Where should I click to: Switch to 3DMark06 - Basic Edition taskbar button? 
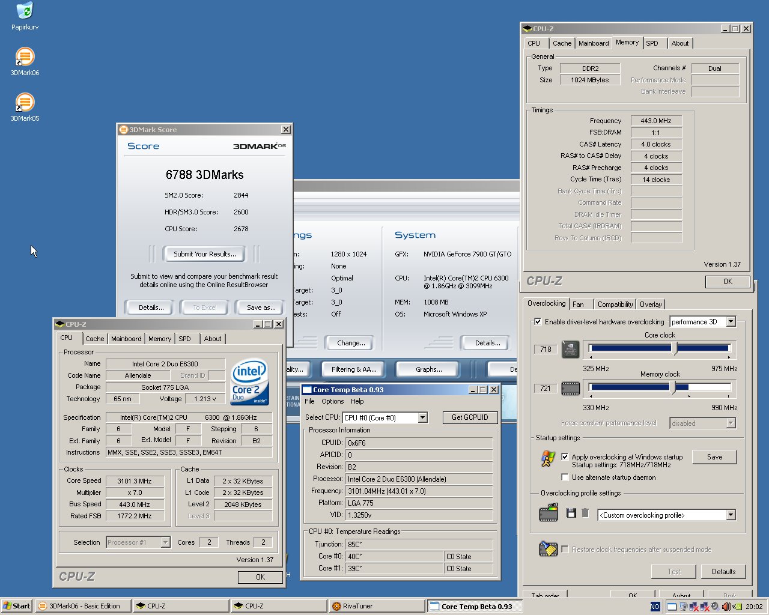point(83,606)
